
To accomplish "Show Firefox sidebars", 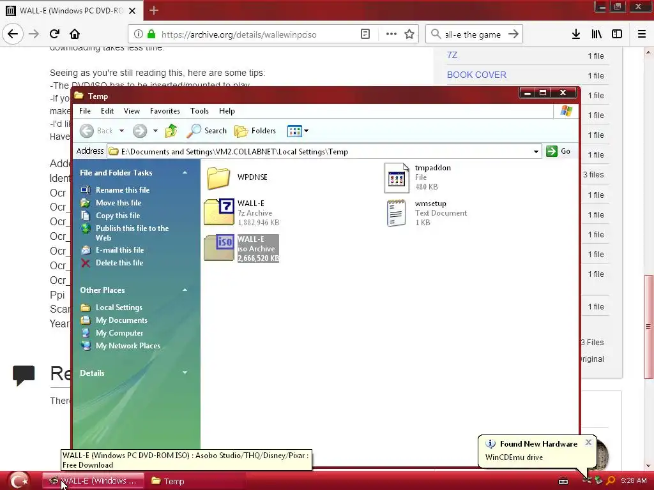I will pos(617,34).
